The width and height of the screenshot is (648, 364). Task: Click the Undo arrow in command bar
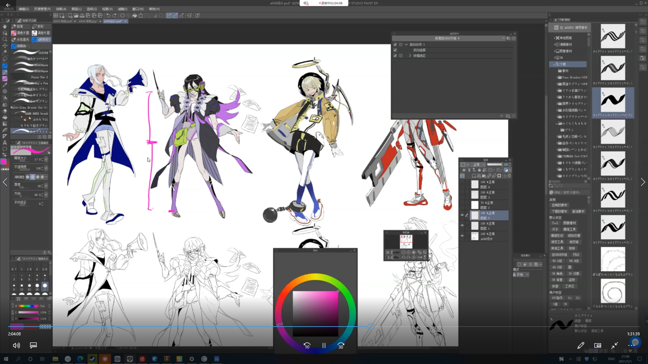pos(108,16)
